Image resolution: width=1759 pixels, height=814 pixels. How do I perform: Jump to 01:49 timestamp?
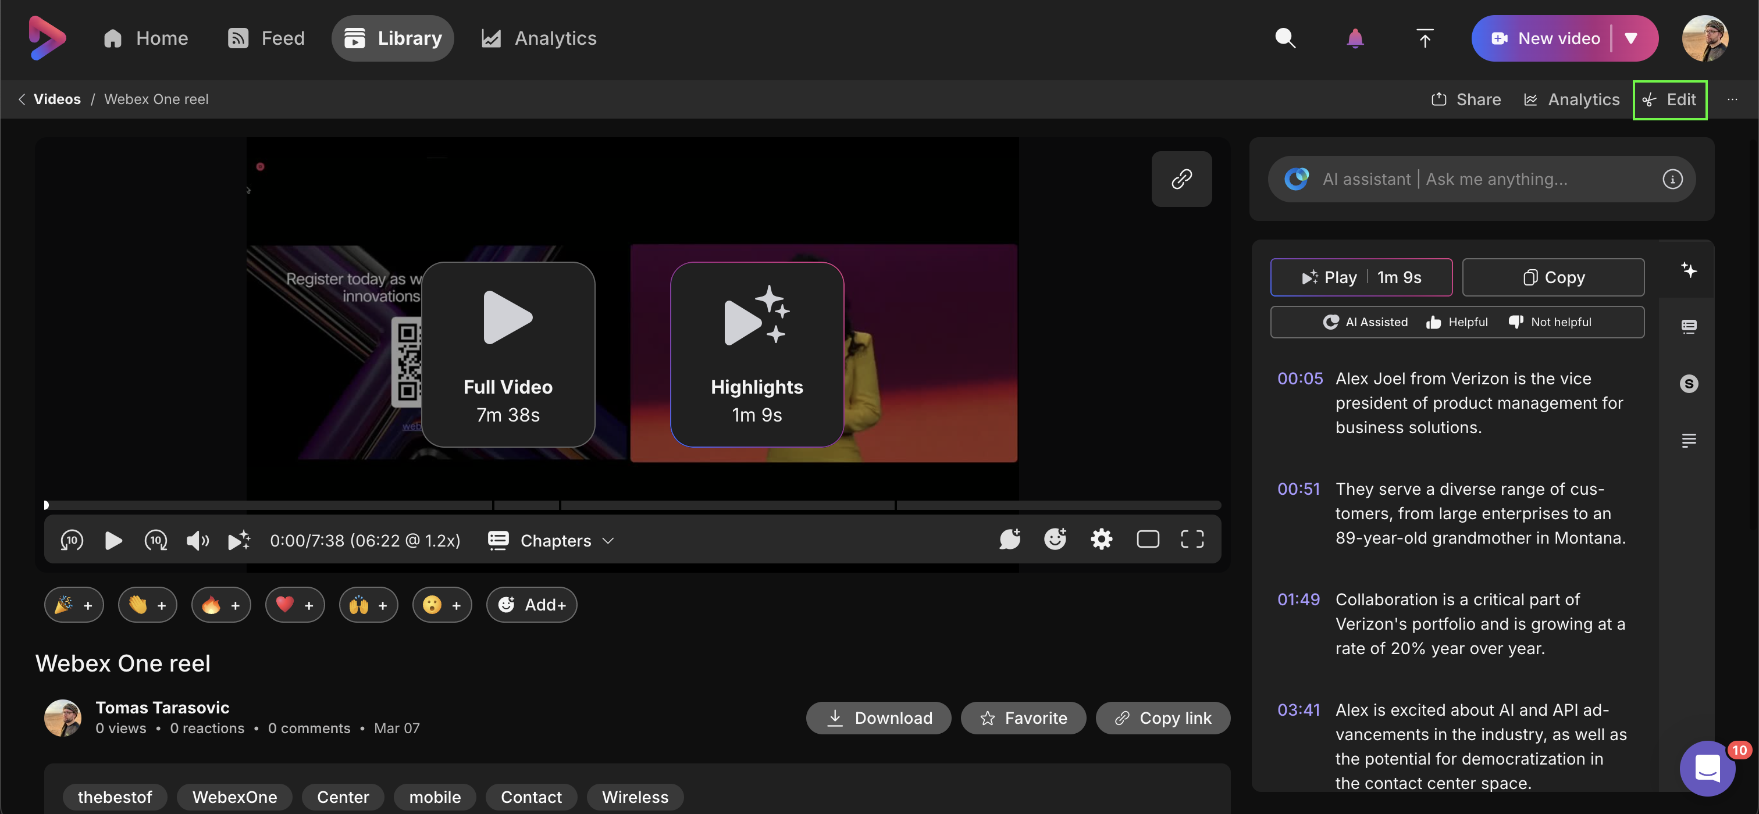click(1298, 599)
